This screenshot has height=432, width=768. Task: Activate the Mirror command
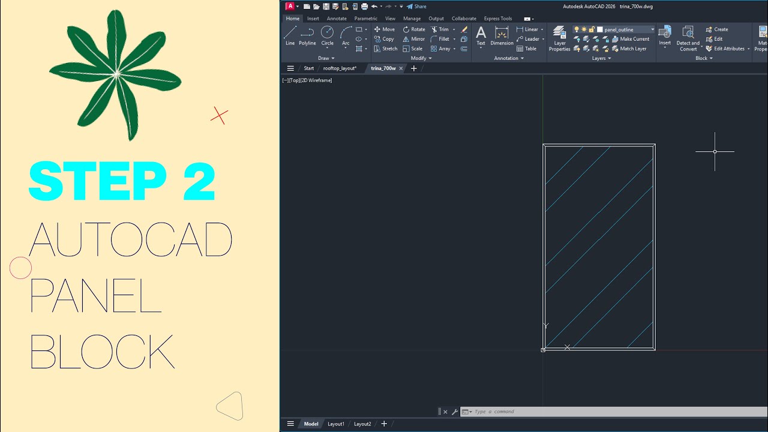coord(414,39)
